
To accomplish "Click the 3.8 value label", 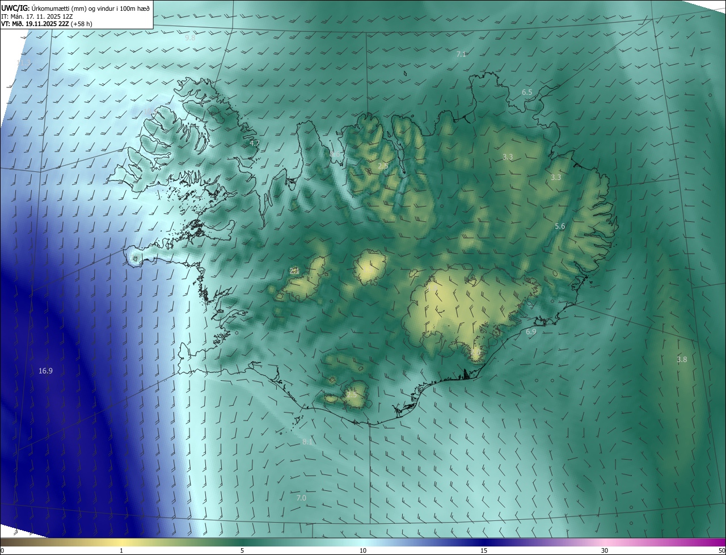I will pyautogui.click(x=682, y=360).
